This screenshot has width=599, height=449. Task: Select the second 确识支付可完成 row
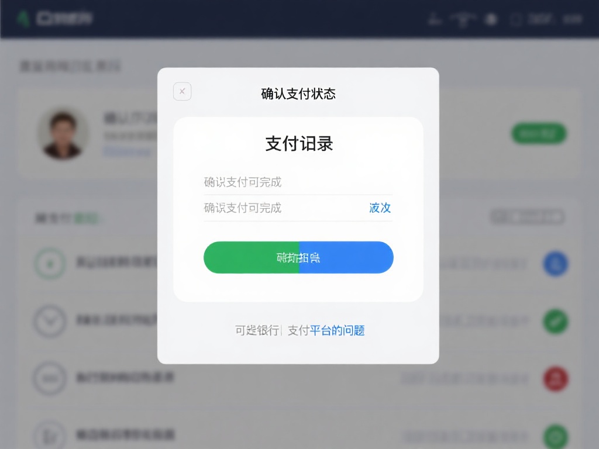(x=298, y=208)
